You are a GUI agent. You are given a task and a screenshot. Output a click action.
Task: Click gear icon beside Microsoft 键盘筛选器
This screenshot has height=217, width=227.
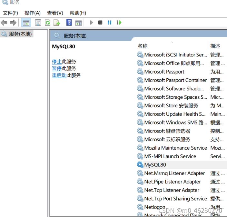(x=140, y=131)
